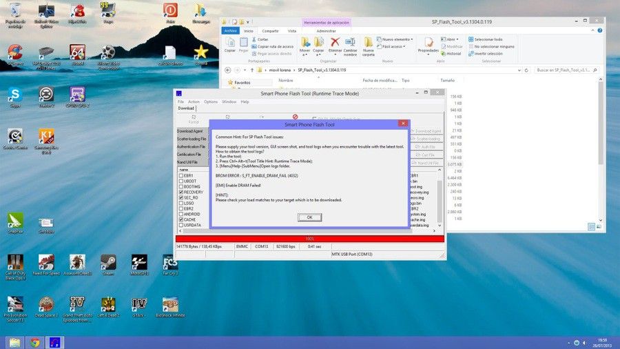Open the Window menu in Flash Tool
620x349 pixels.
tap(229, 101)
